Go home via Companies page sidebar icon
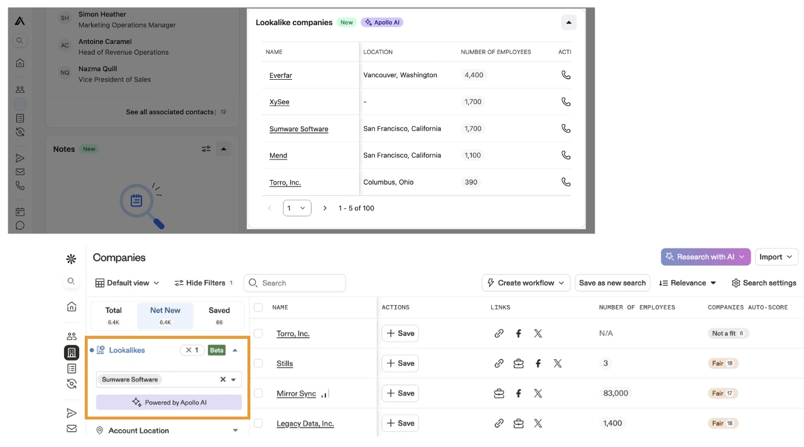Viewport: 804px width, 447px height. (x=72, y=306)
